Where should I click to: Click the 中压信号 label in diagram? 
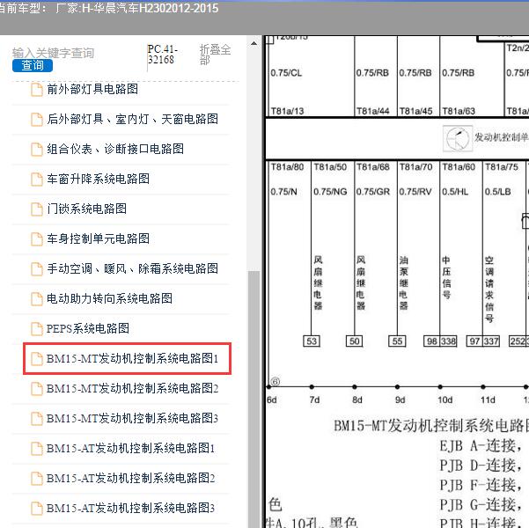[446, 278]
